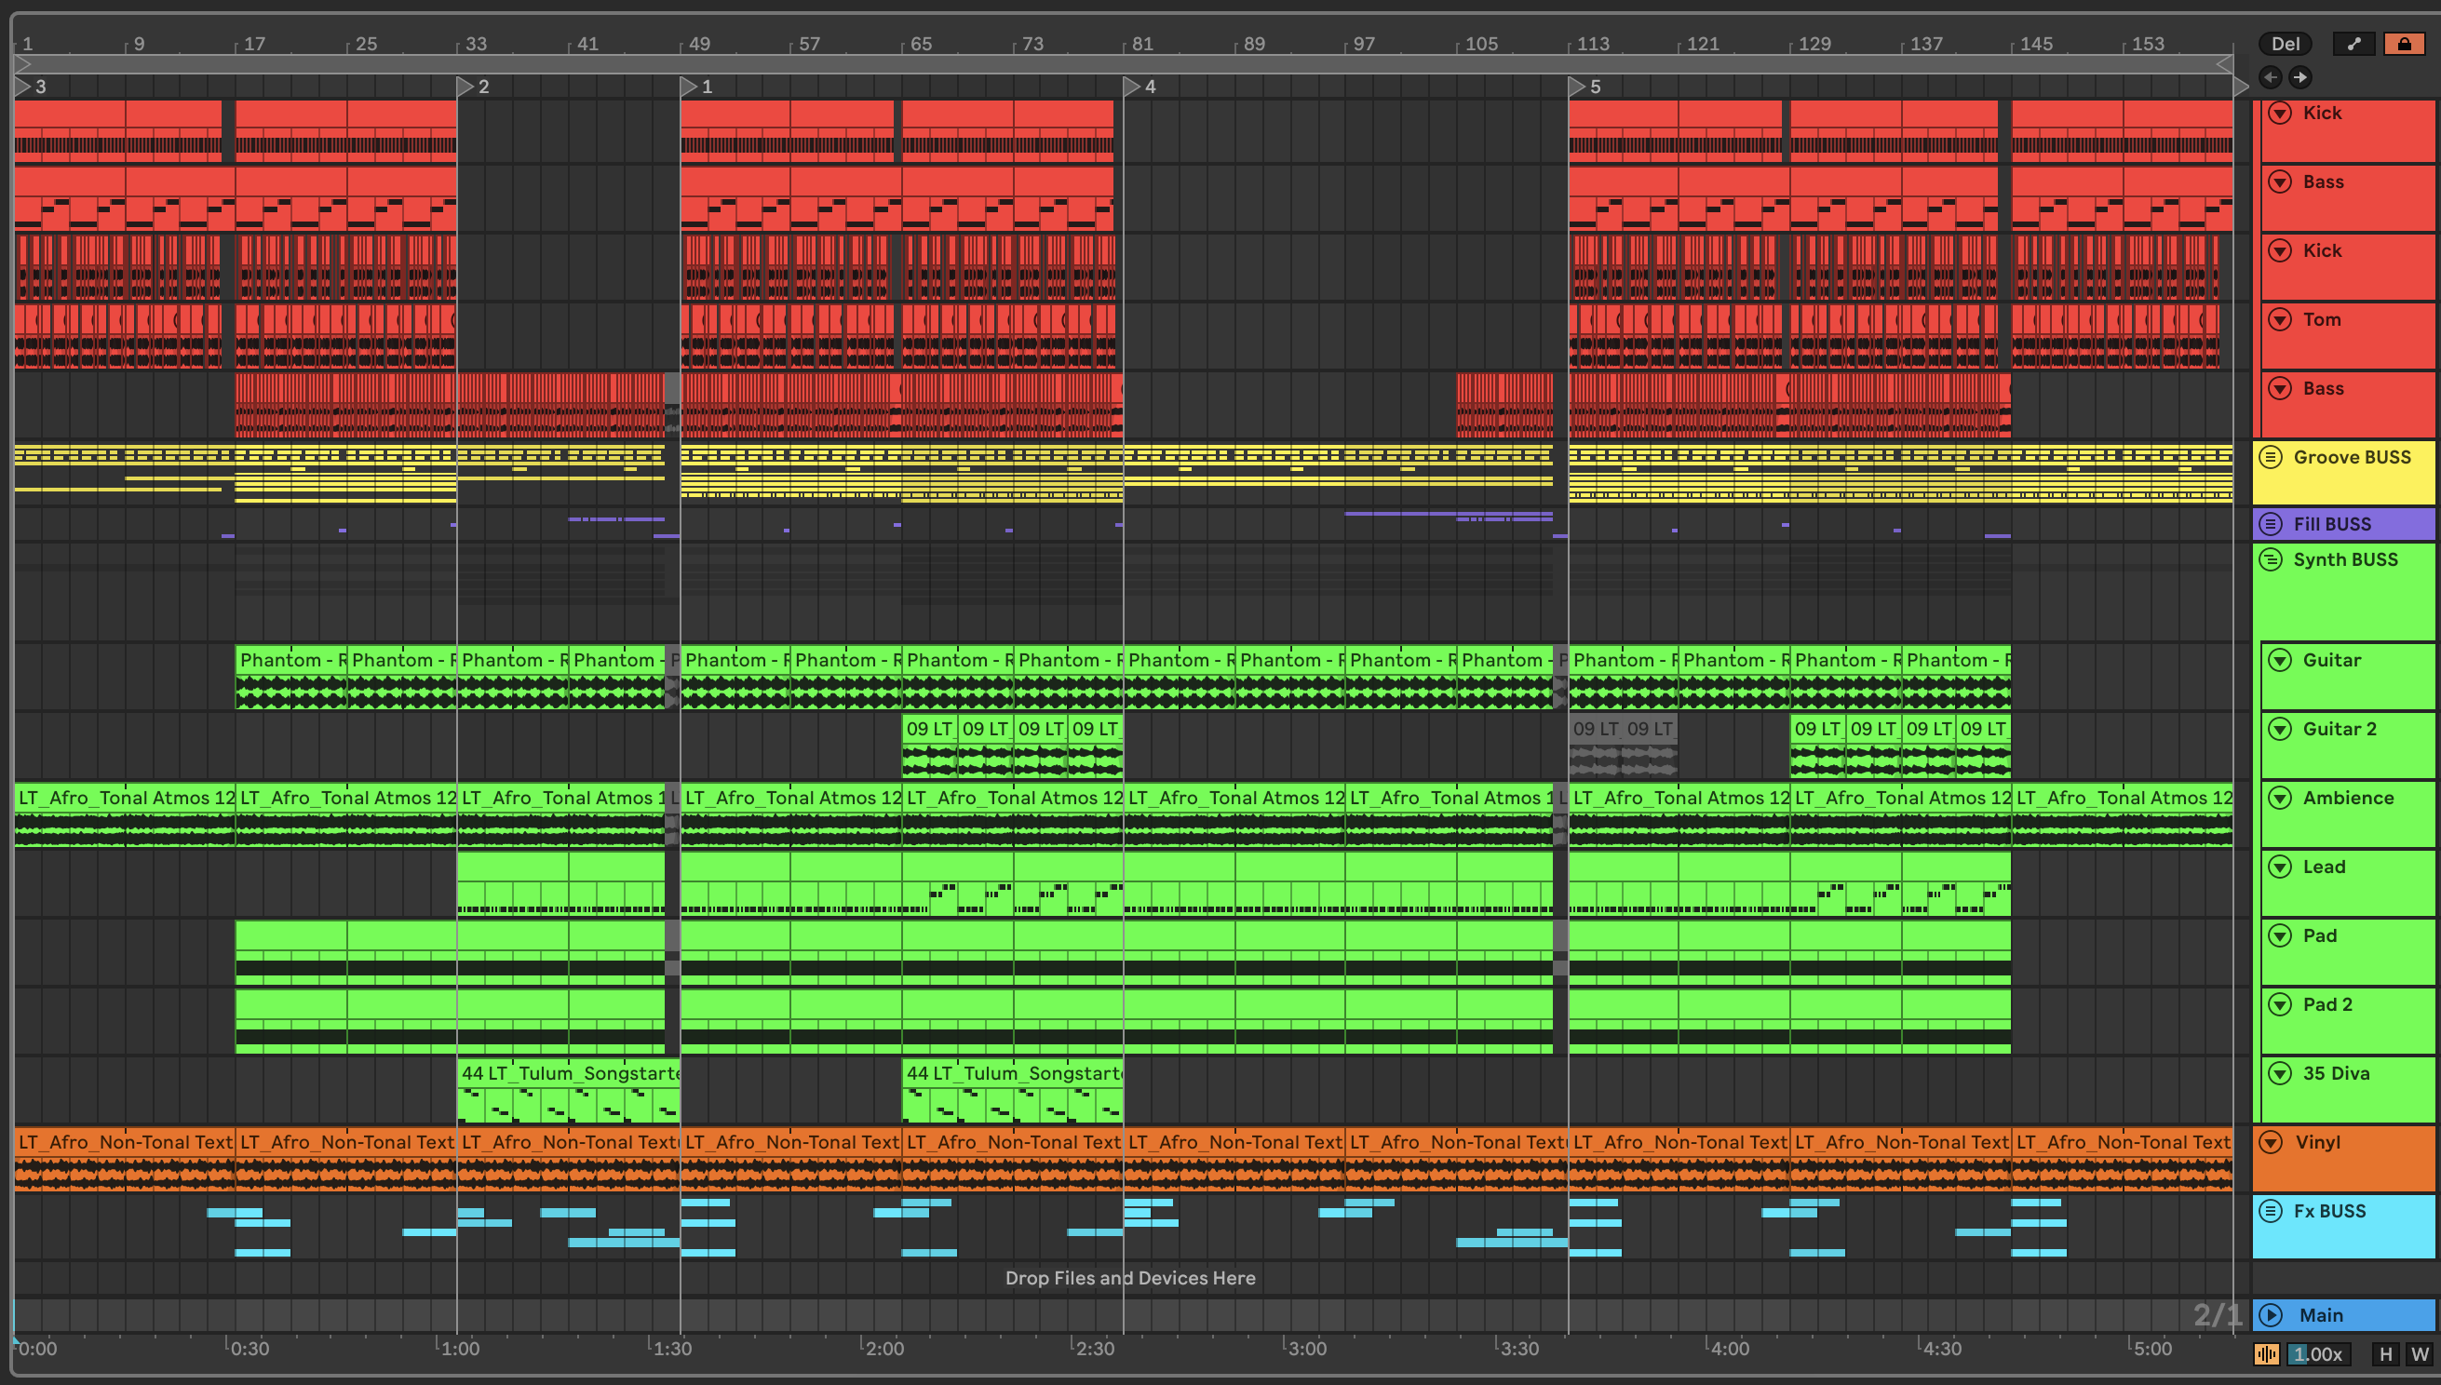Toggle automation mode icon next to Del
The height and width of the screenshot is (1385, 2441).
click(x=2353, y=44)
